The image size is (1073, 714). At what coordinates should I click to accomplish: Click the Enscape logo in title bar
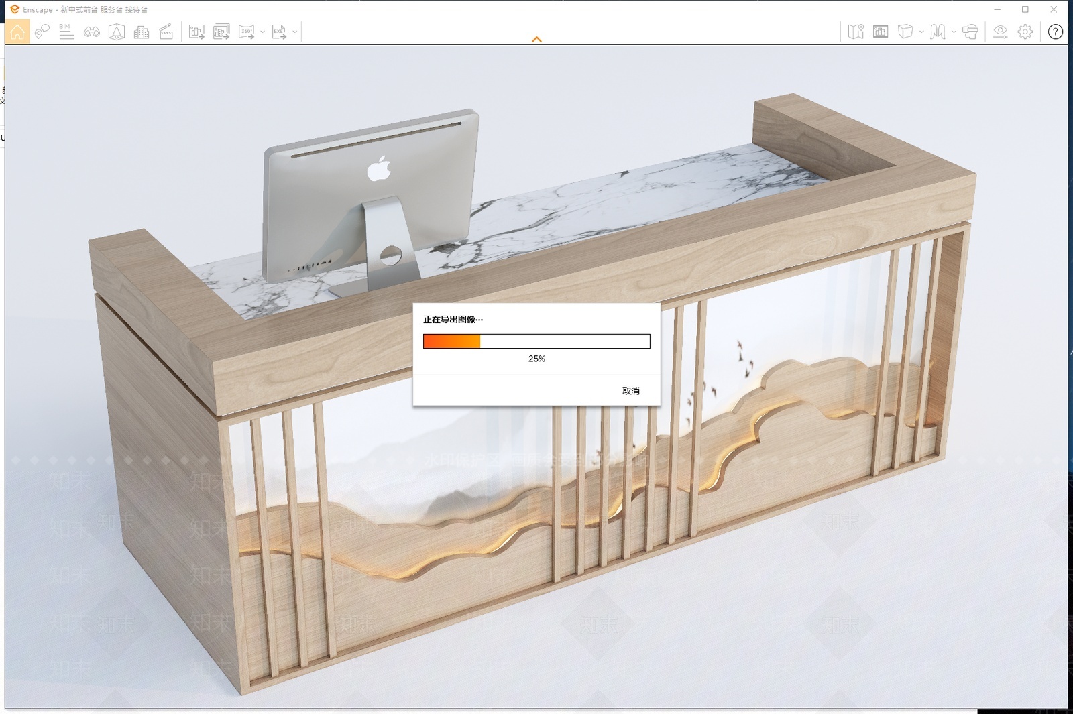(x=15, y=9)
